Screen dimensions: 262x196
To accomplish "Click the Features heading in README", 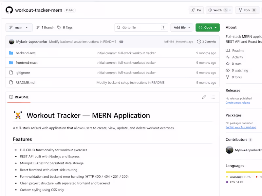I will (22, 139).
